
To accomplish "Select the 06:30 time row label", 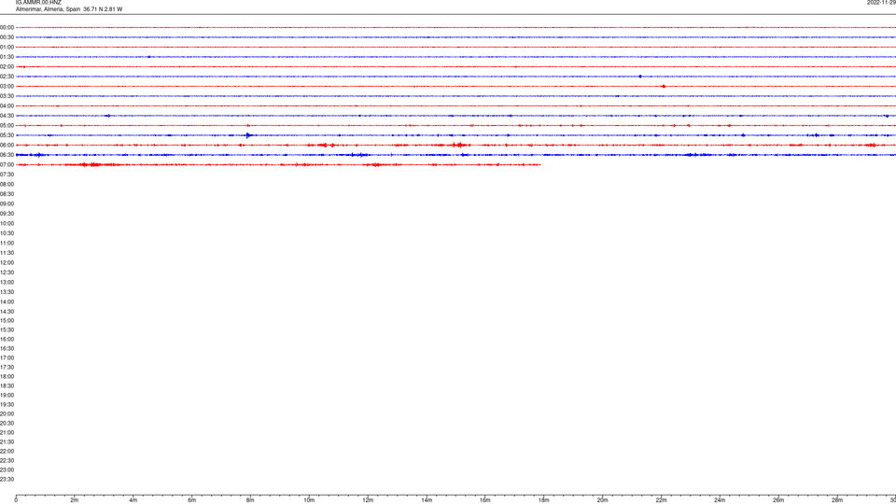I will (7, 155).
